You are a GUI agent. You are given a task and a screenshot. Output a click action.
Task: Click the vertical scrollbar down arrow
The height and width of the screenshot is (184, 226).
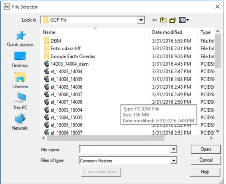pyautogui.click(x=218, y=132)
